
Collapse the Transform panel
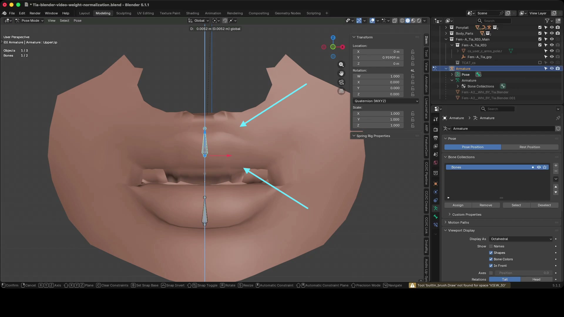354,37
